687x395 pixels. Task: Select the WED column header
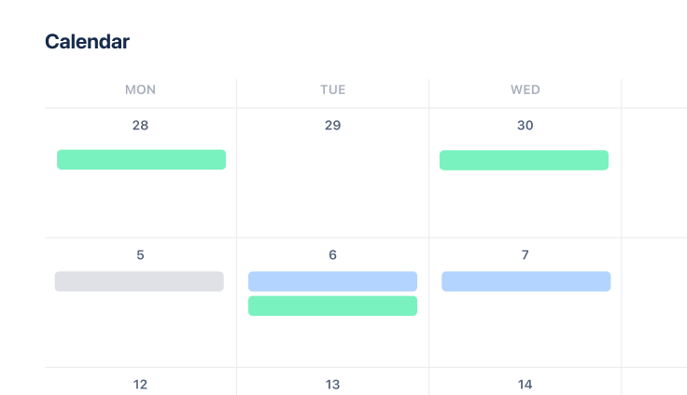tap(525, 90)
